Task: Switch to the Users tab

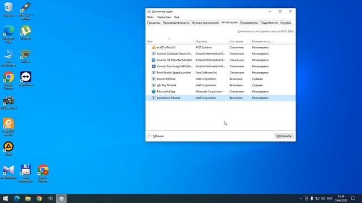Action: [x=249, y=23]
